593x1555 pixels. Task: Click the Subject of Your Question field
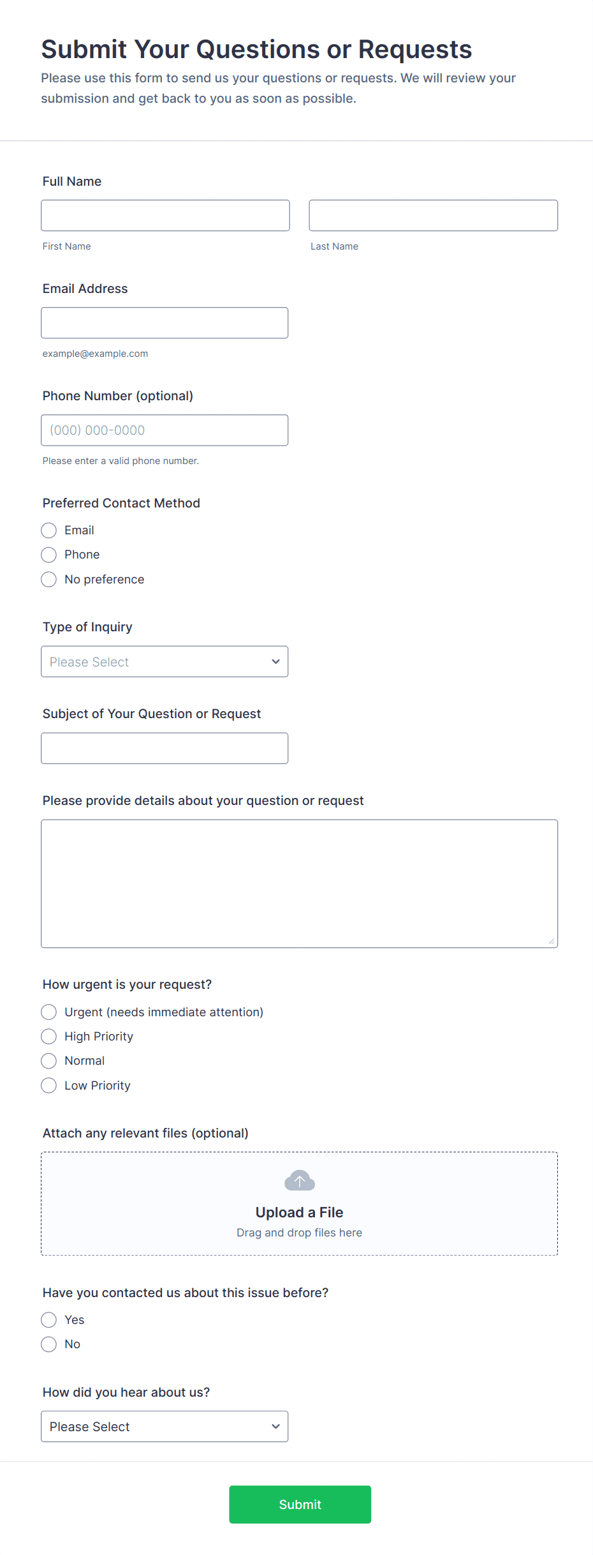165,748
